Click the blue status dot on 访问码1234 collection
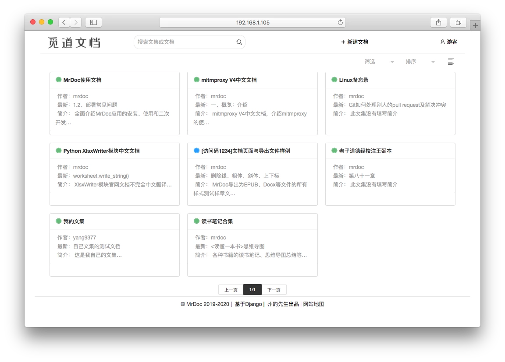505x362 pixels. point(196,151)
